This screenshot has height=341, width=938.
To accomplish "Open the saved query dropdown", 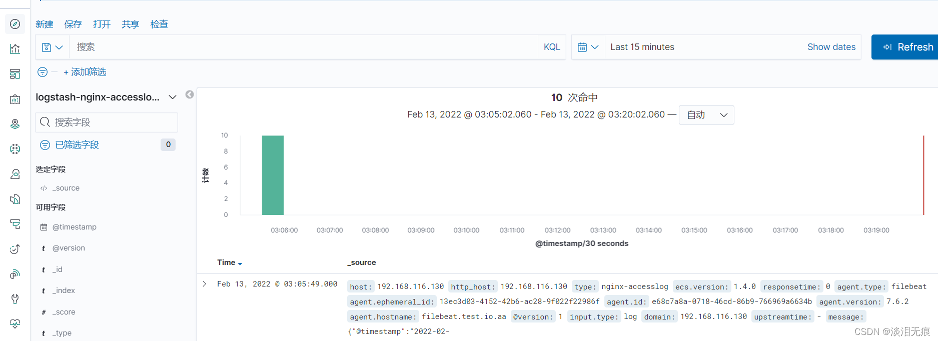I will pyautogui.click(x=52, y=47).
